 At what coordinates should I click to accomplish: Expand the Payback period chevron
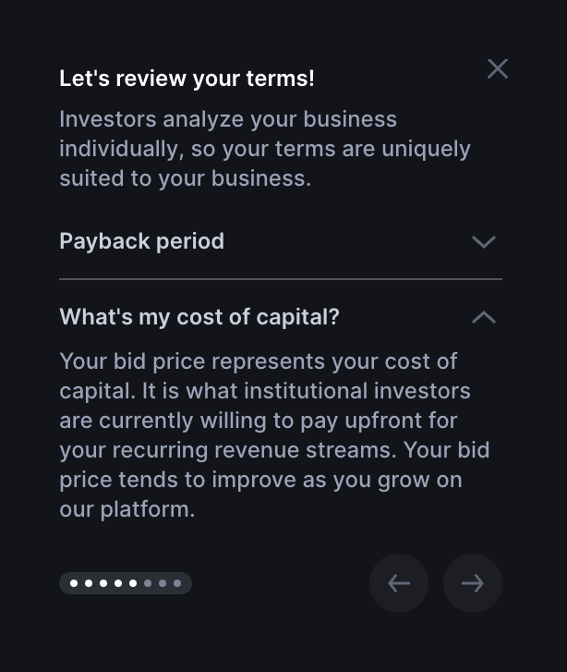tap(484, 241)
